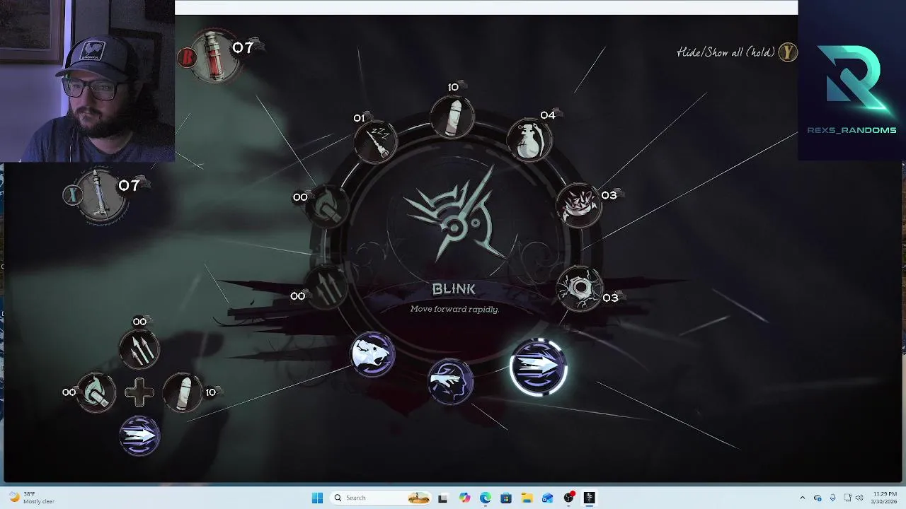Open the Windows Start menu

tap(317, 498)
